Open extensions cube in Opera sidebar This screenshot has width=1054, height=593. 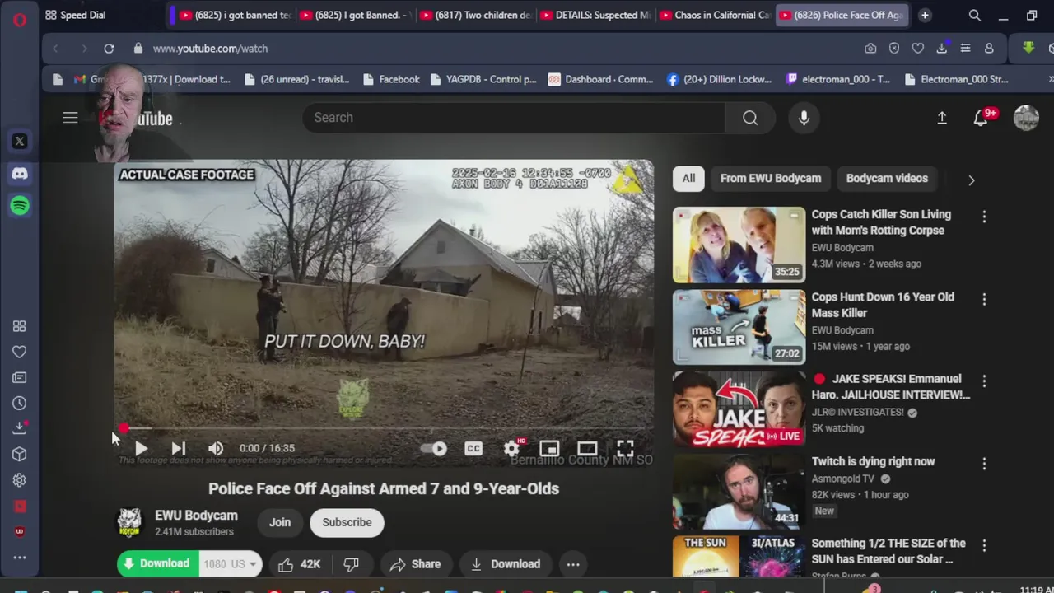point(20,454)
